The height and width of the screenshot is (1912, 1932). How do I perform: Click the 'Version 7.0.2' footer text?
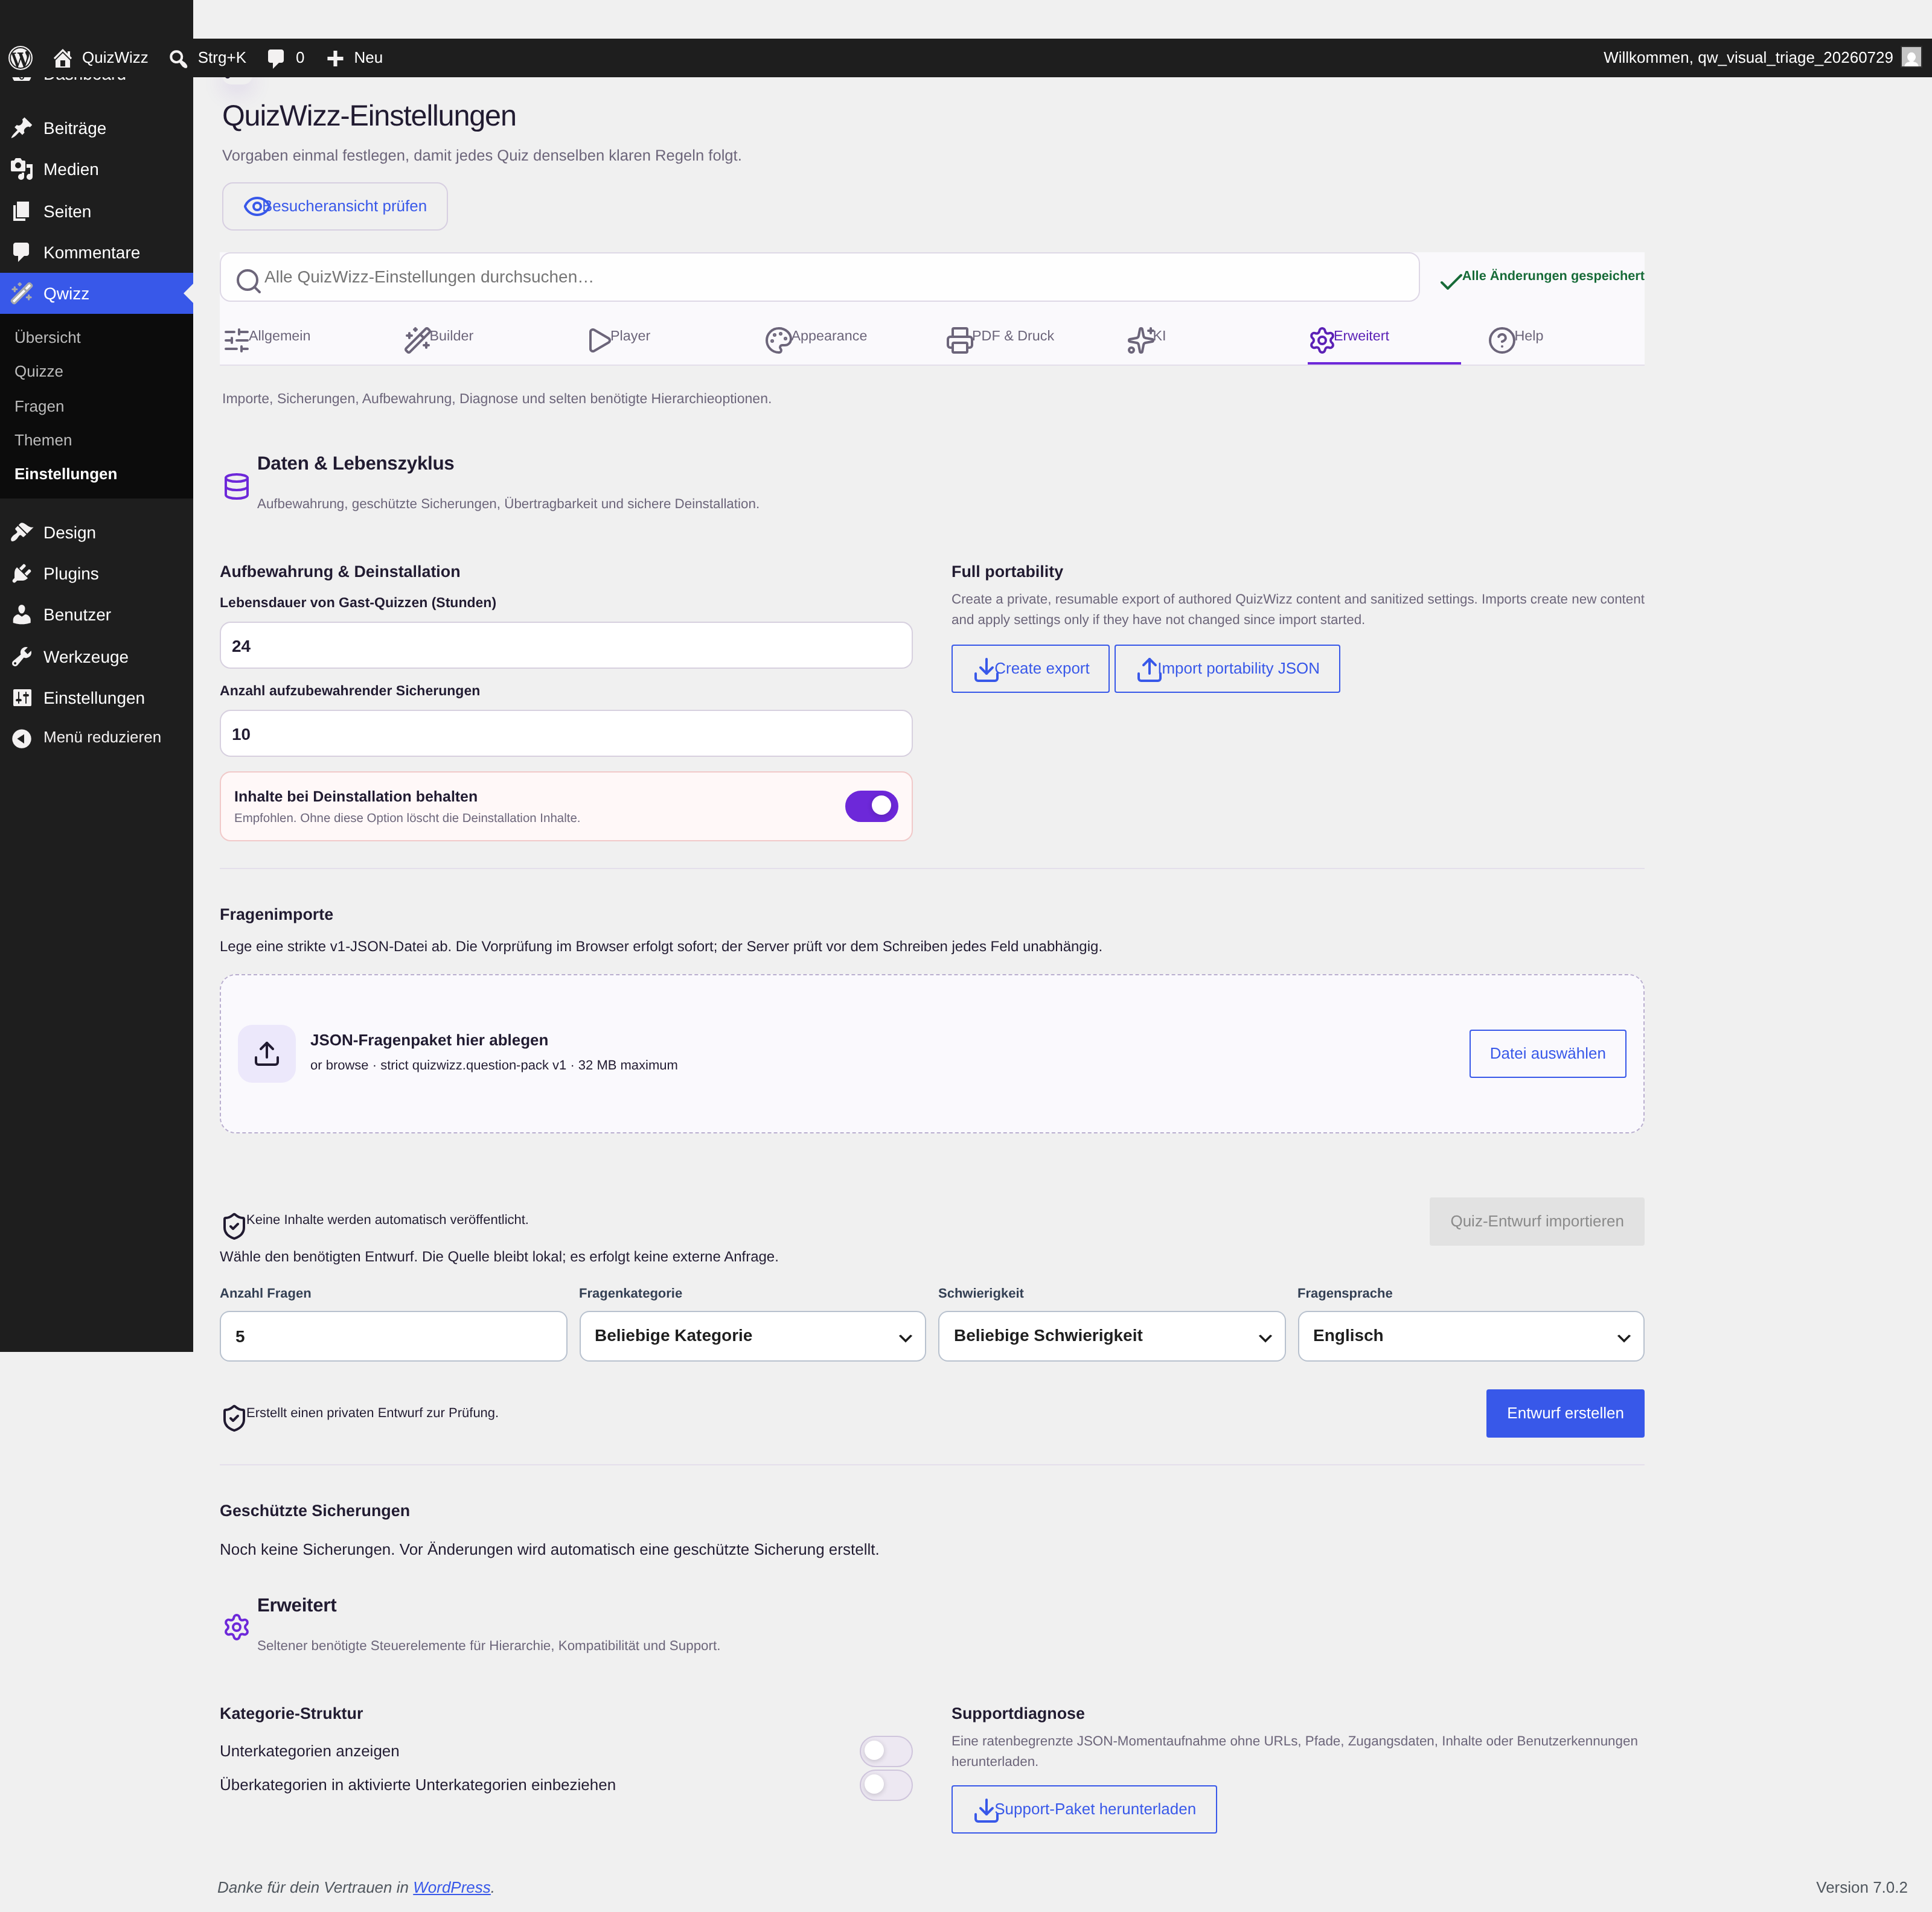1861,1887
